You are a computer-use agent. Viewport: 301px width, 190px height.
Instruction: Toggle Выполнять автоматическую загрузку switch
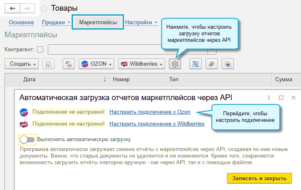(27, 139)
